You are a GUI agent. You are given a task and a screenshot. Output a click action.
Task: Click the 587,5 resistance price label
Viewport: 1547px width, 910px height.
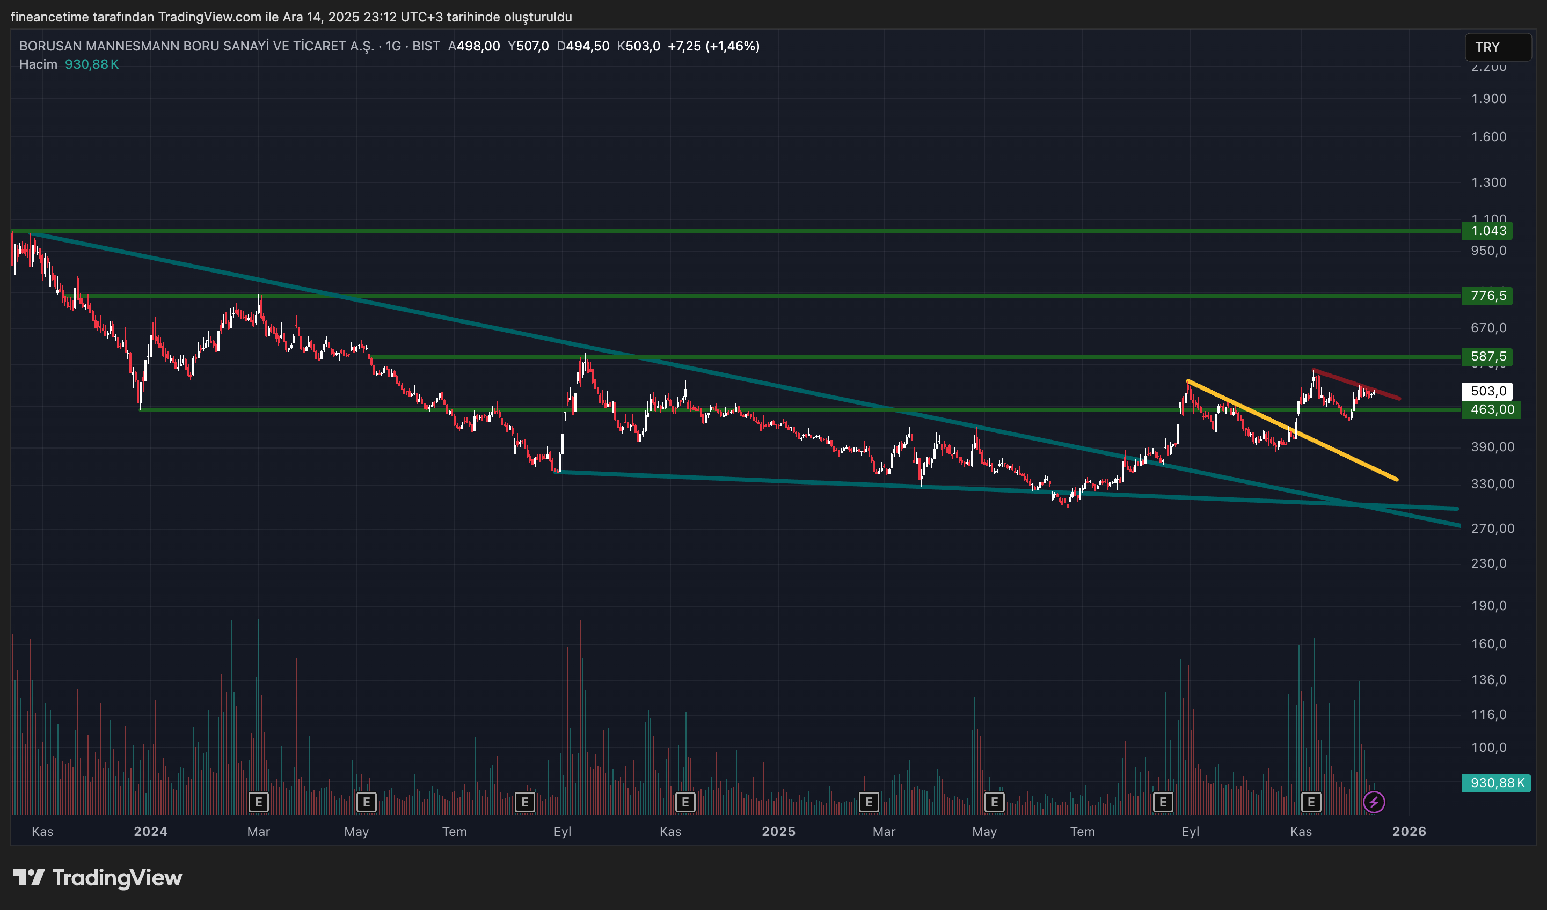(x=1488, y=356)
